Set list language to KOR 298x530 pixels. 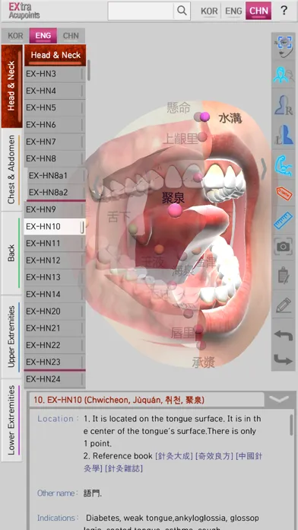click(15, 36)
